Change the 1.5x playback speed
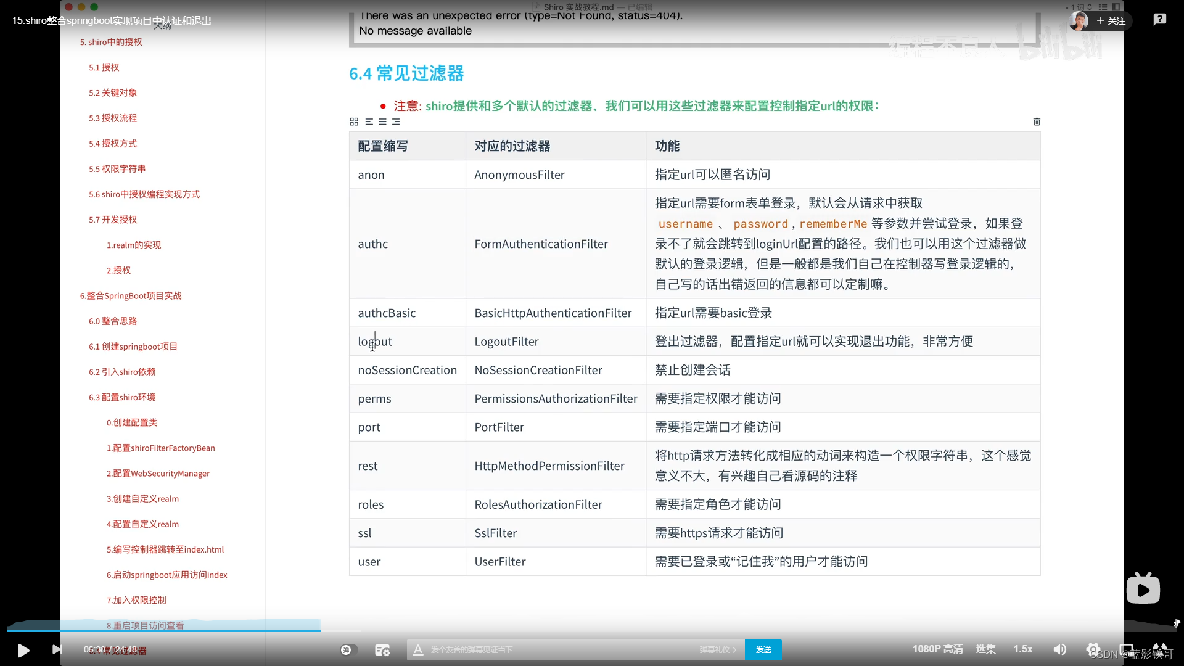 pos(1023,649)
